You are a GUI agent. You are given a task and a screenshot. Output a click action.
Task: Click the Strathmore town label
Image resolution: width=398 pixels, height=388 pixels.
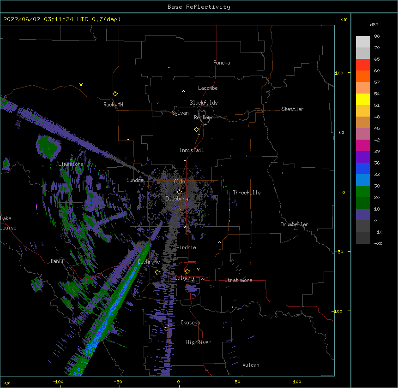(238, 280)
